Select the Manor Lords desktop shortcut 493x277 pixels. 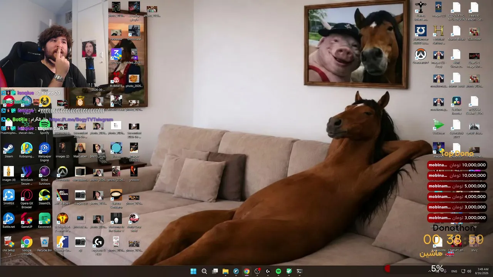click(x=456, y=80)
